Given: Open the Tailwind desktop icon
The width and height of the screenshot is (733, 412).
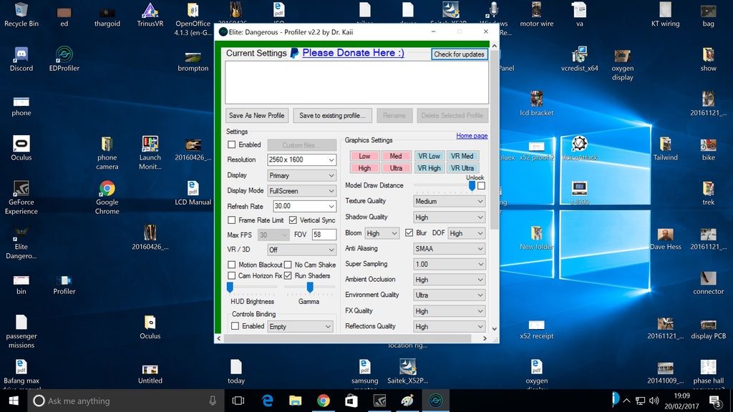Looking at the screenshot, I should point(665,148).
